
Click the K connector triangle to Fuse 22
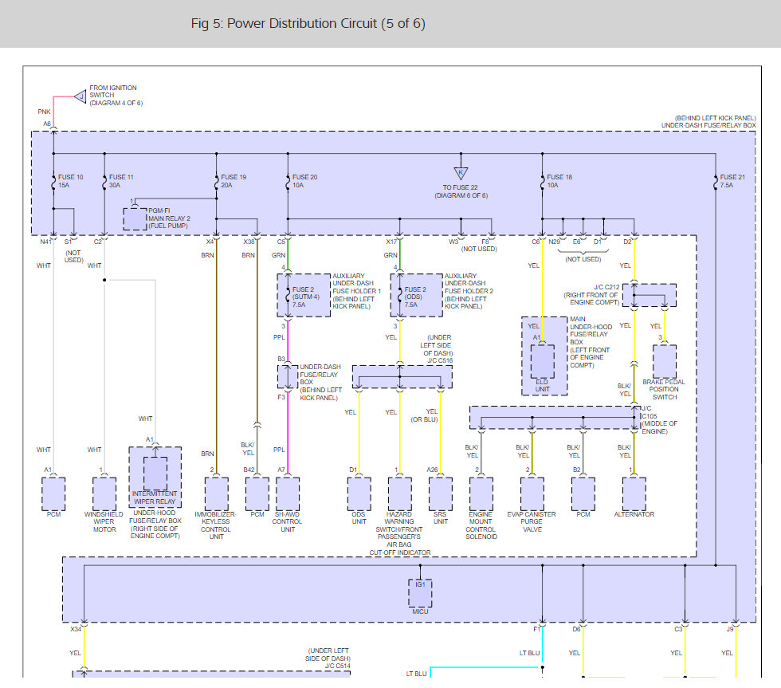[461, 174]
